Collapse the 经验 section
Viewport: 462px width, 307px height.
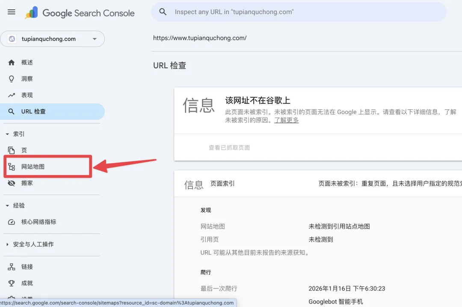[x=7, y=206]
